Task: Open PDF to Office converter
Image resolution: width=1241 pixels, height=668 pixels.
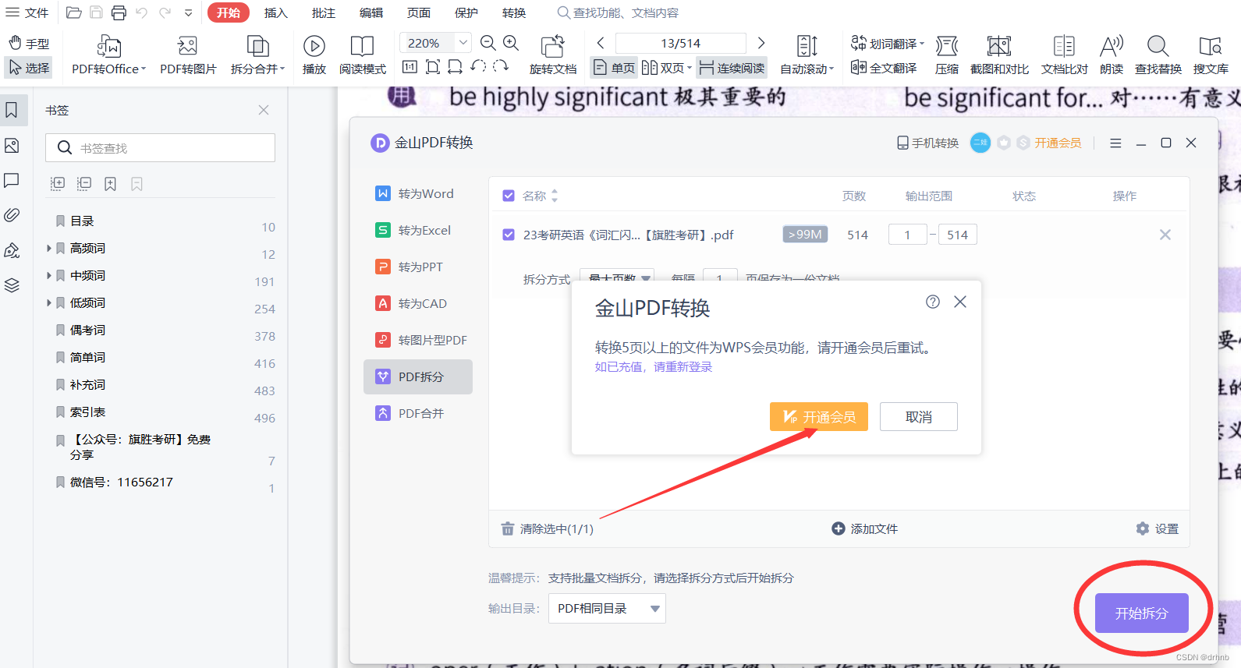Action: point(108,55)
